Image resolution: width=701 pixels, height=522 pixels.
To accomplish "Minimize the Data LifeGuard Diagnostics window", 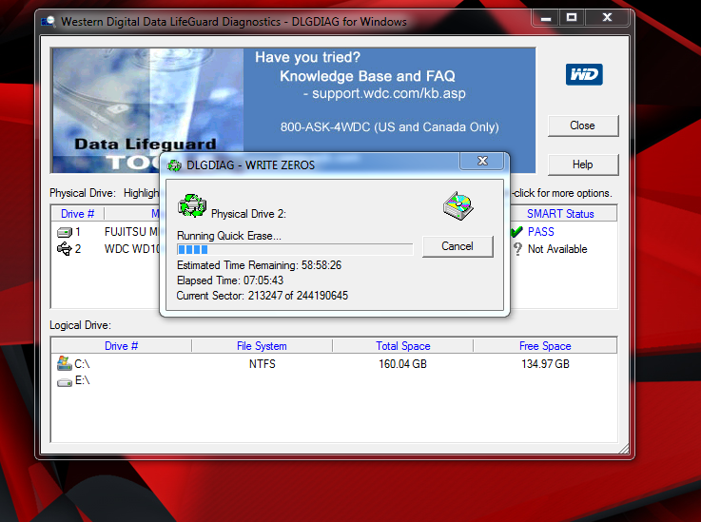I will [545, 18].
